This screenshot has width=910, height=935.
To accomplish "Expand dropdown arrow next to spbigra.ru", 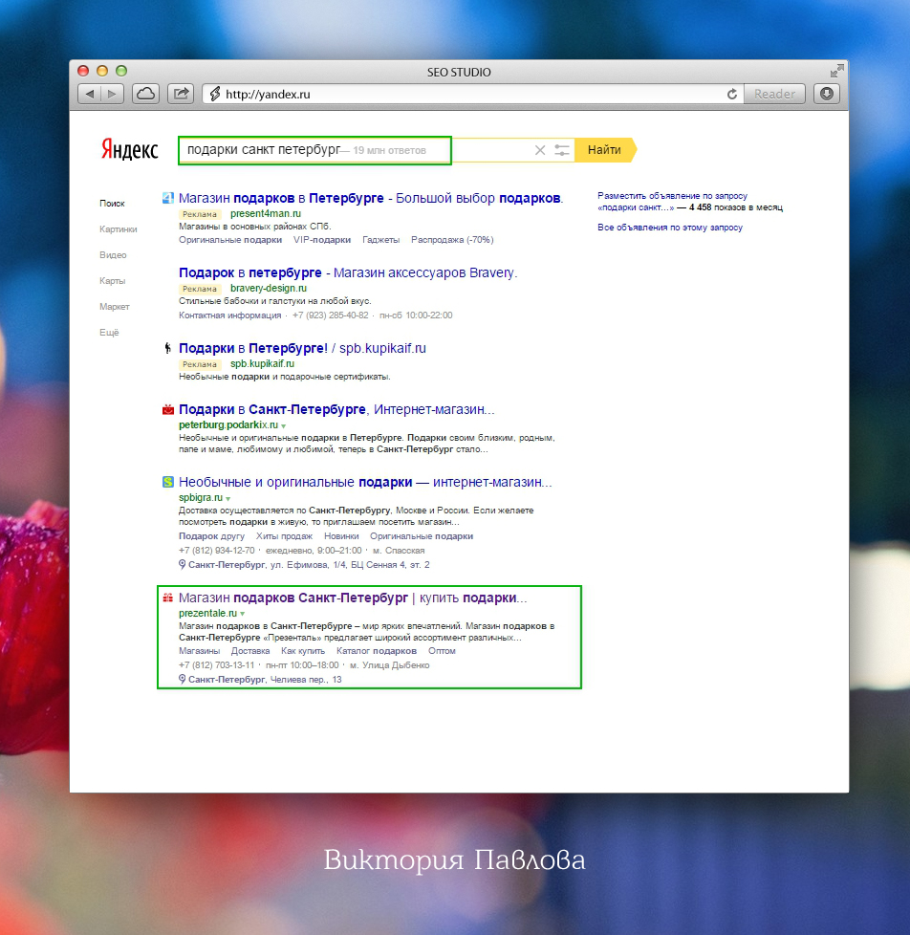I will (228, 498).
